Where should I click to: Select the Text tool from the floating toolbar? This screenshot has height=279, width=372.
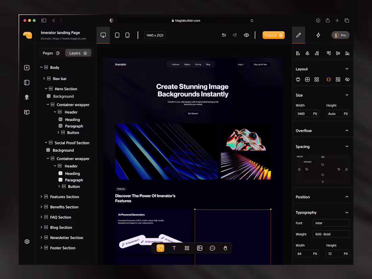coord(174,248)
